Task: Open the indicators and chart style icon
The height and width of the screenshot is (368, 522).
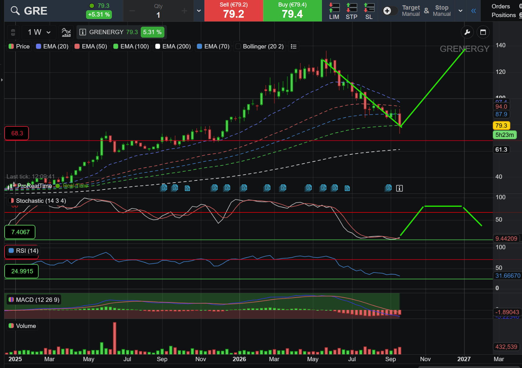Action: [66, 32]
